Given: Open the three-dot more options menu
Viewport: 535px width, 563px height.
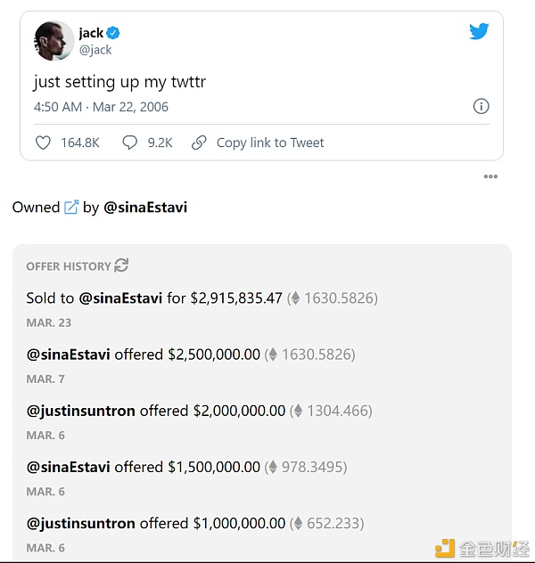Looking at the screenshot, I should (490, 176).
